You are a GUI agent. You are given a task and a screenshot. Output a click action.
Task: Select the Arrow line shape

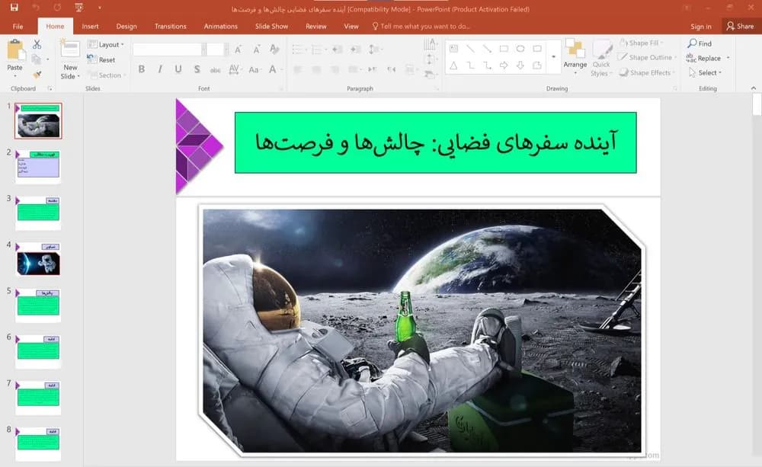tap(486, 49)
